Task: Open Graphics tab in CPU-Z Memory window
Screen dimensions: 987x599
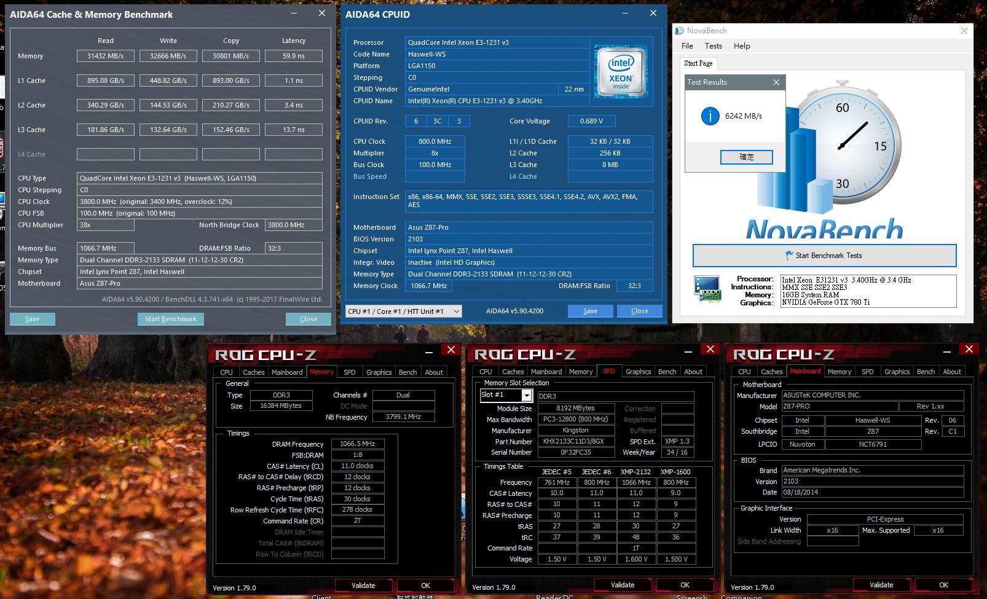Action: click(379, 372)
